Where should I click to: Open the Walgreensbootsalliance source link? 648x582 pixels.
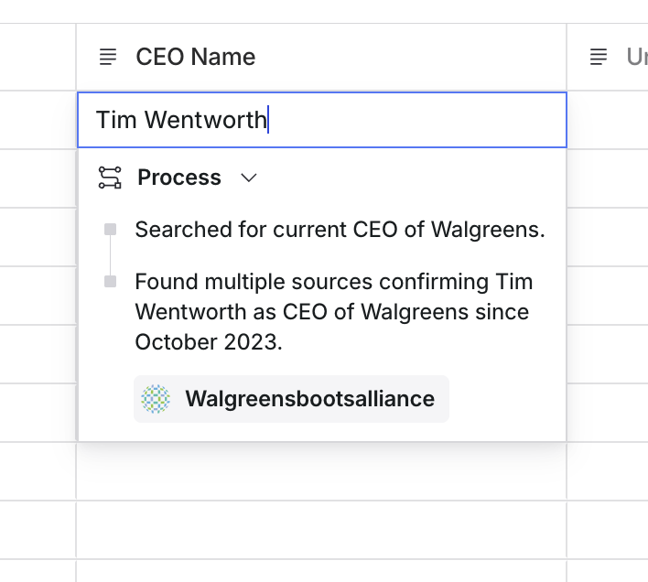(x=309, y=399)
